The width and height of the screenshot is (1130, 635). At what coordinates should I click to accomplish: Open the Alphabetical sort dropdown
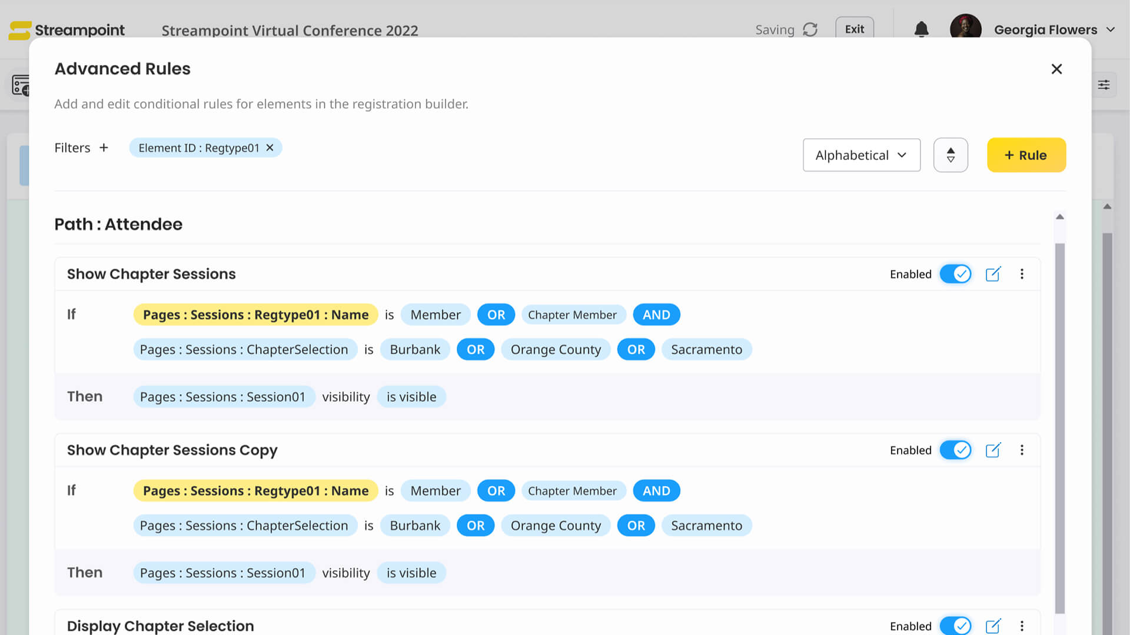(x=861, y=155)
